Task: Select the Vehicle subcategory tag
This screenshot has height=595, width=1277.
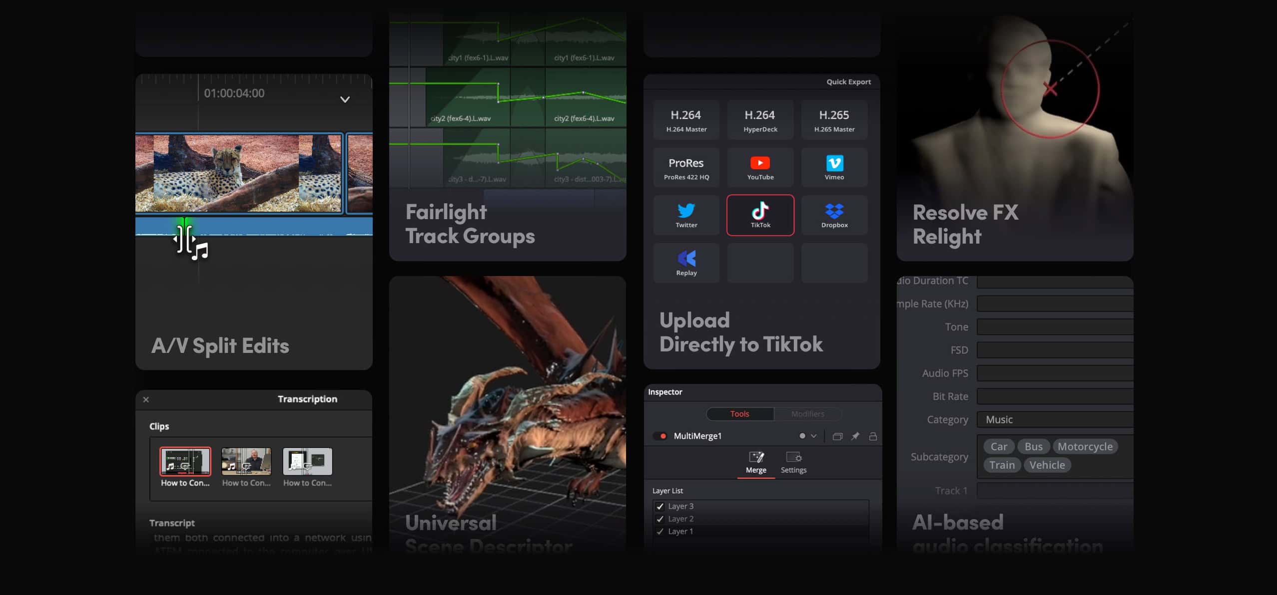Action: tap(1047, 465)
